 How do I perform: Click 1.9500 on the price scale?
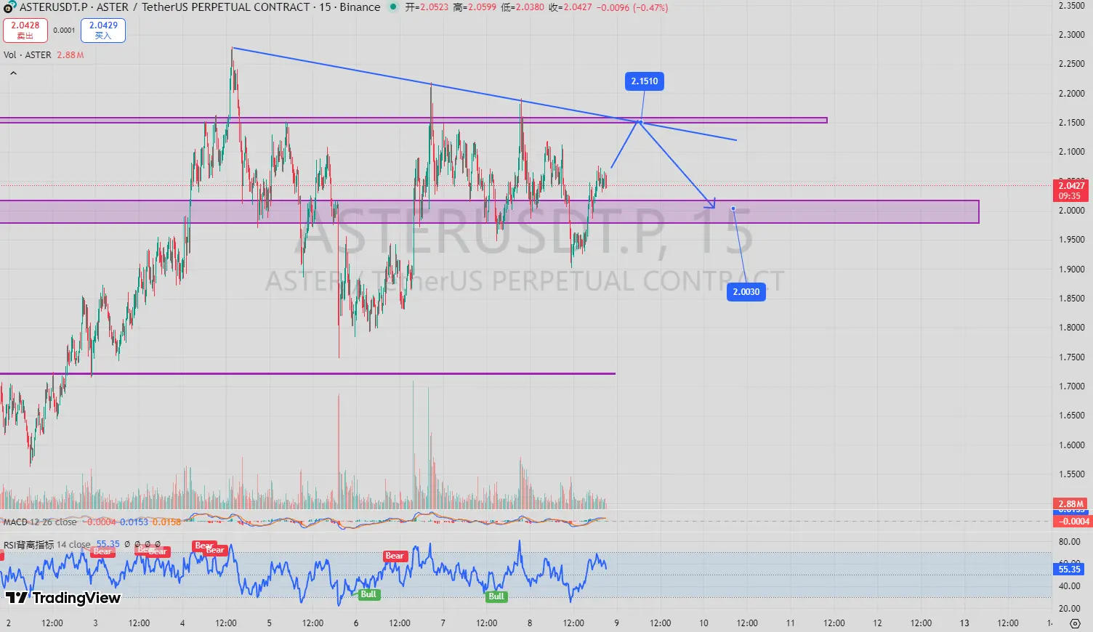(1071, 240)
